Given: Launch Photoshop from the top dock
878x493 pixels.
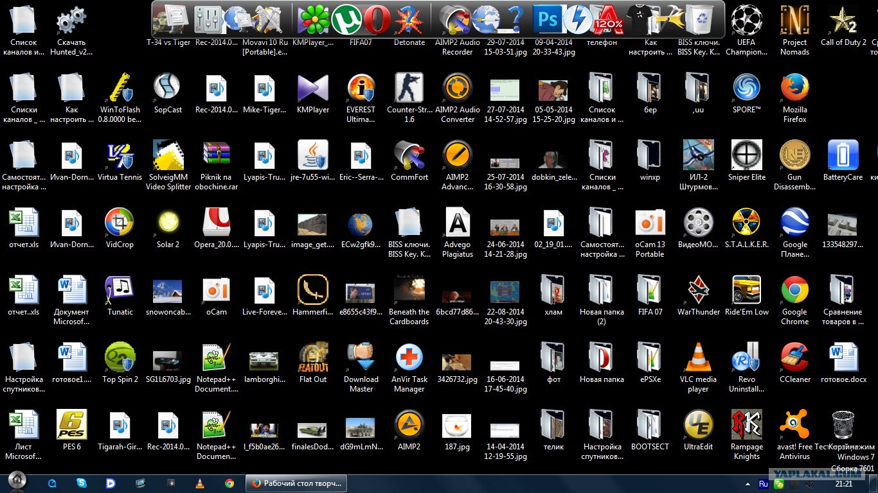Looking at the screenshot, I should click(548, 19).
